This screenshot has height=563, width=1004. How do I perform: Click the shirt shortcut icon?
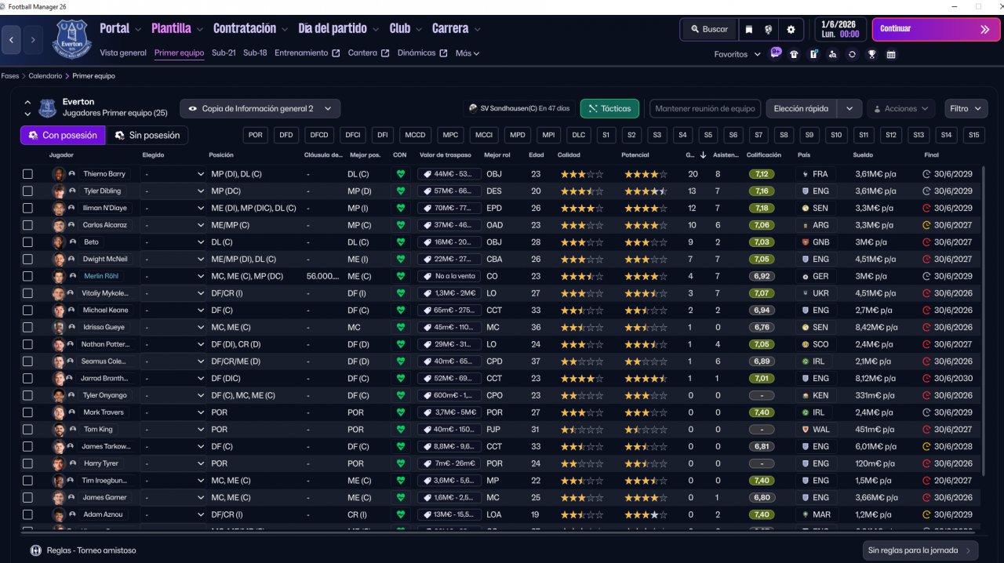click(794, 54)
